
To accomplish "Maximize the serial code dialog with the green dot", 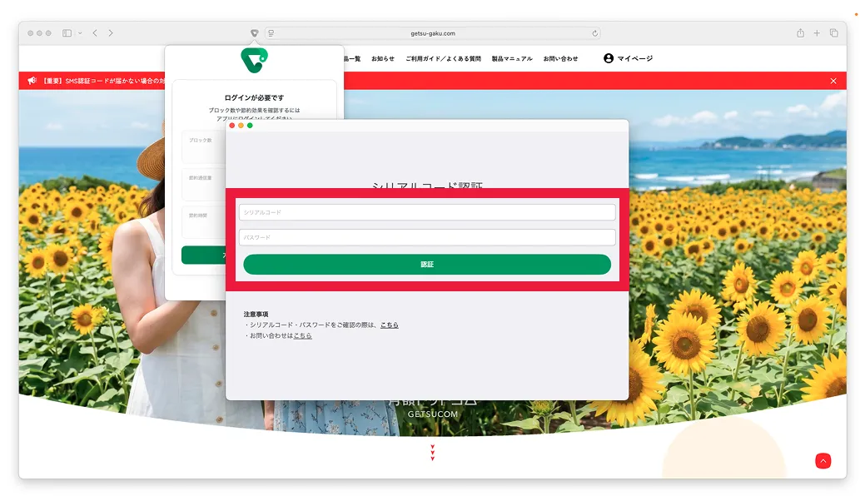I will tap(250, 126).
